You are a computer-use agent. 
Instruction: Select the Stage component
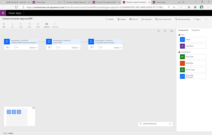point(193,39)
